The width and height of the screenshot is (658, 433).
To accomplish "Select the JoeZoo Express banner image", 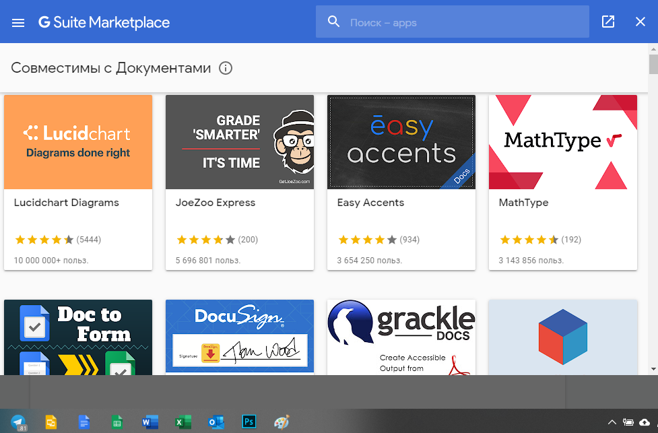I will pos(240,142).
